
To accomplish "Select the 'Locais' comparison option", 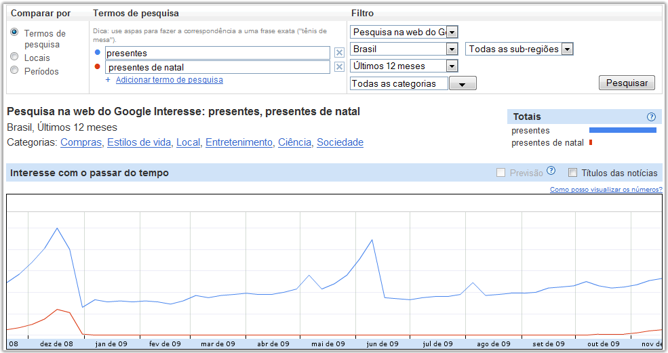I will [14, 58].
